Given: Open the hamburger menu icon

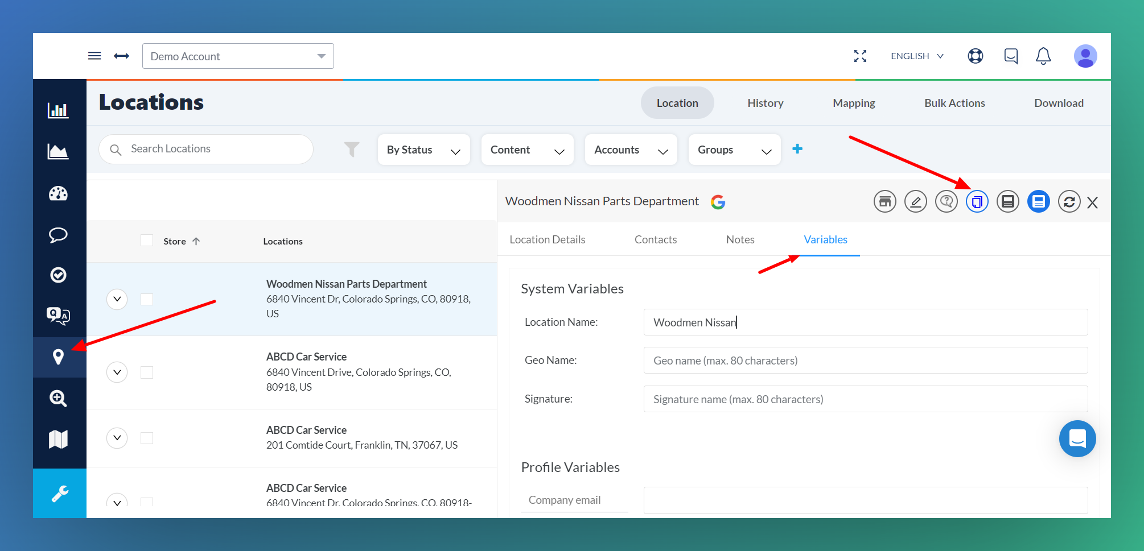Looking at the screenshot, I should [x=94, y=56].
